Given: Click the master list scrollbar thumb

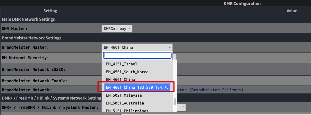Looking at the screenshot, I should (x=175, y=101).
